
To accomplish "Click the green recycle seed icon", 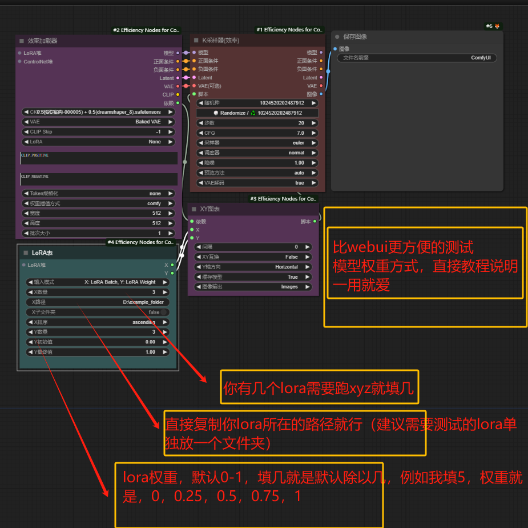I will click(253, 113).
